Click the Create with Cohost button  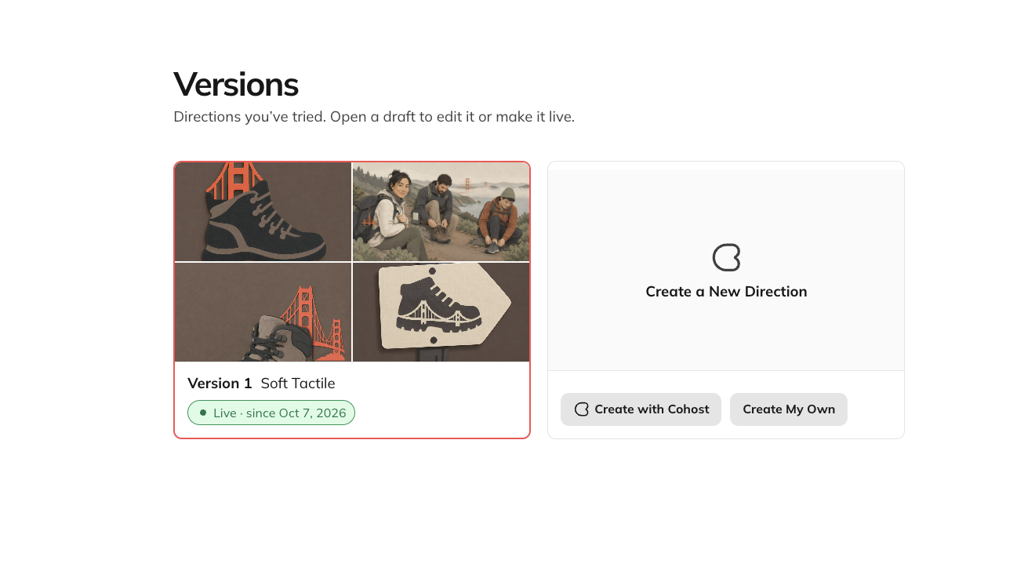tap(641, 409)
